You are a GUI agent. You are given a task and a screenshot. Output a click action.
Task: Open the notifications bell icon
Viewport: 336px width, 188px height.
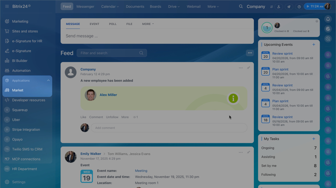click(x=328, y=19)
